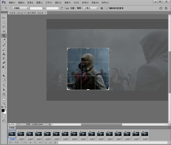Click the background color swatch
Viewport: 171px width, 145px height.
tap(5, 113)
